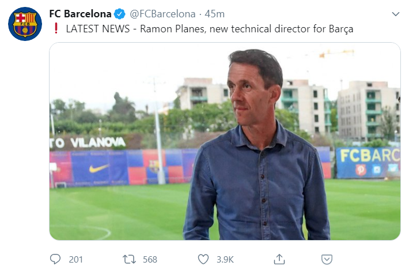Click the 3.9K likes count
409x277 pixels.
pyautogui.click(x=225, y=260)
